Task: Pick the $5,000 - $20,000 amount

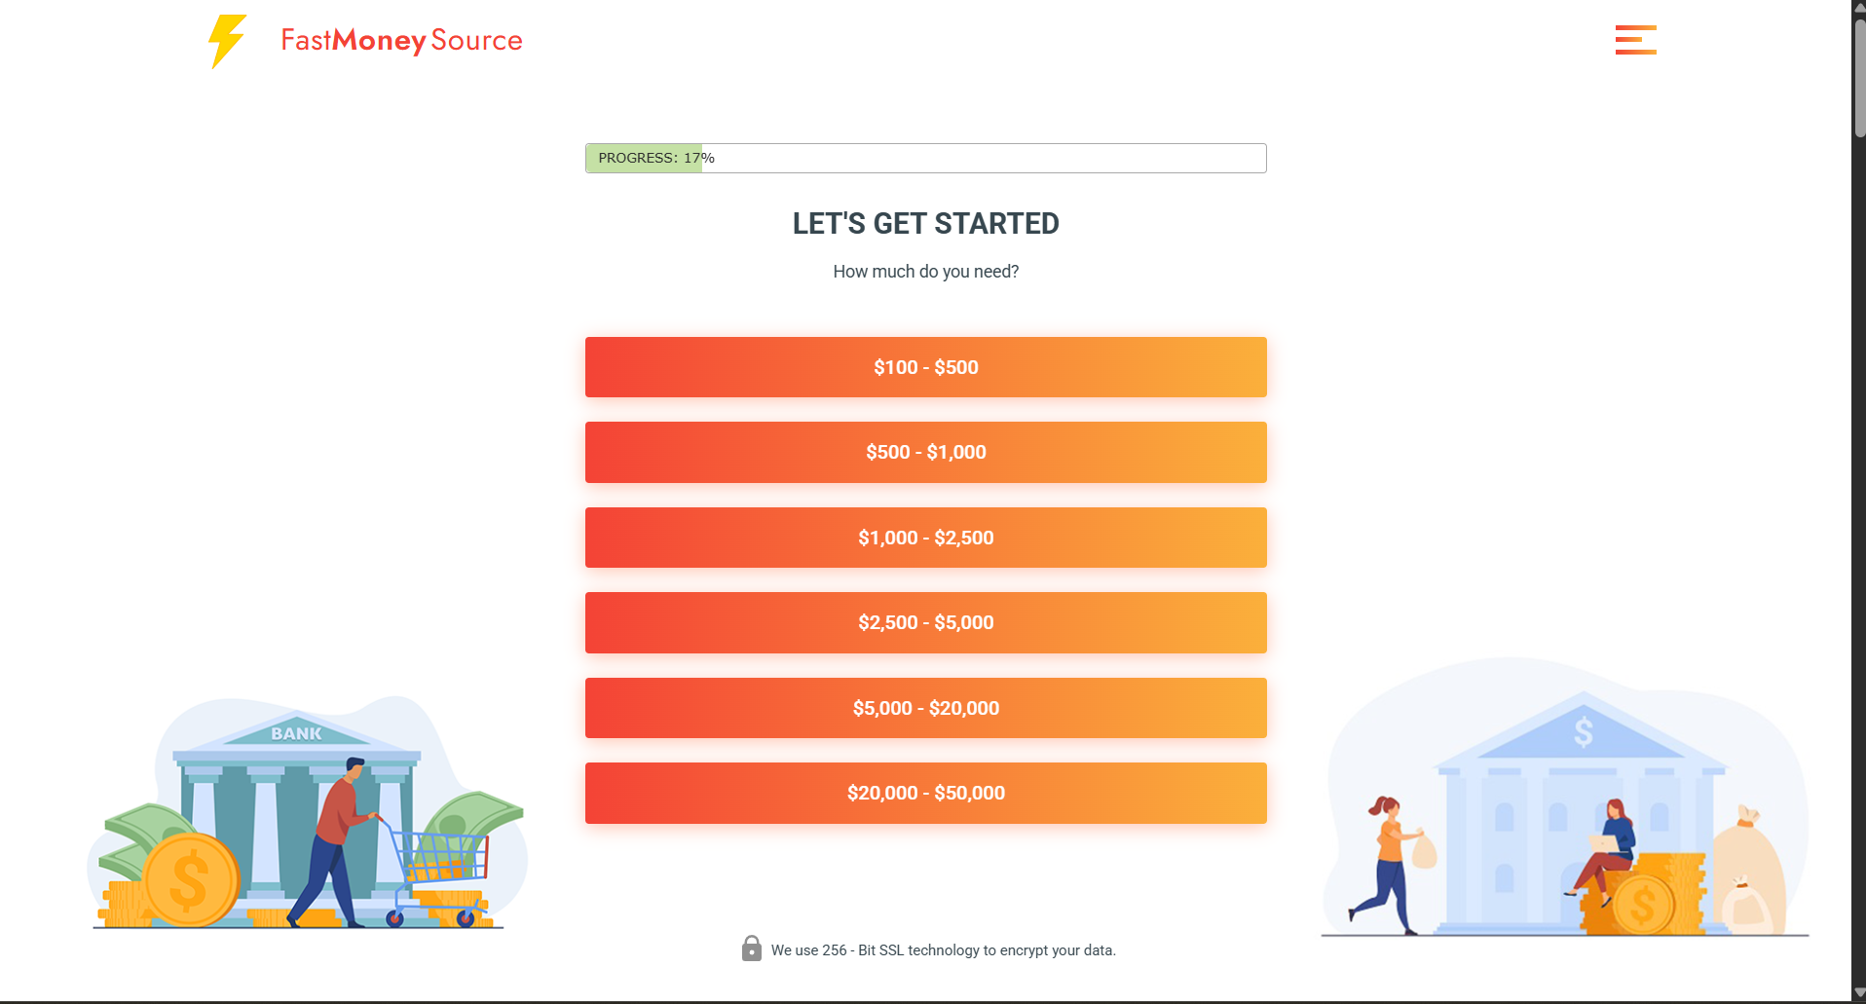Action: [925, 708]
